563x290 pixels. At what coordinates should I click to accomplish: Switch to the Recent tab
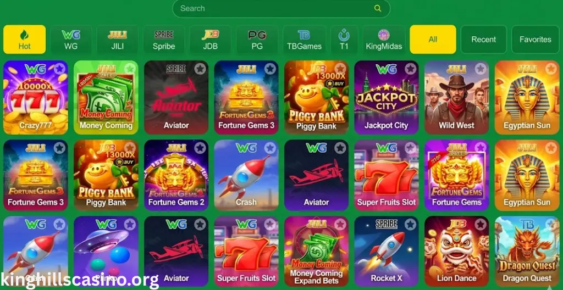tap(483, 40)
